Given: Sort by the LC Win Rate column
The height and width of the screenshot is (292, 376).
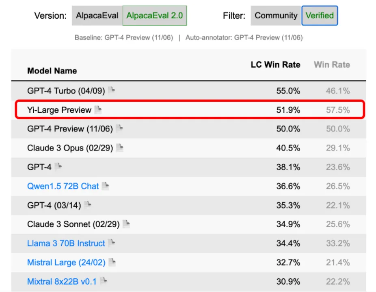Looking at the screenshot, I should (275, 64).
